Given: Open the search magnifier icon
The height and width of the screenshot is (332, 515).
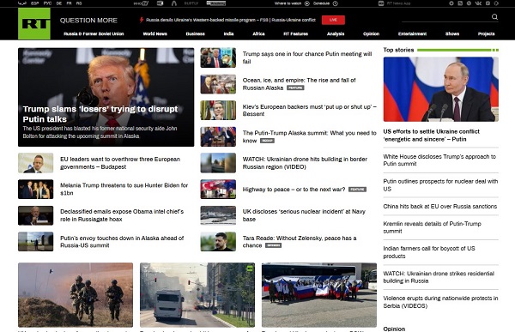Looking at the screenshot, I should click(494, 17).
